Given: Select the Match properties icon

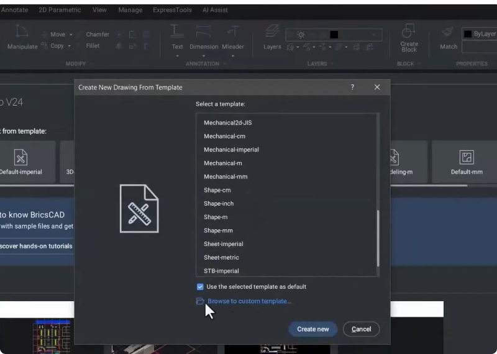Looking at the screenshot, I should coord(448,32).
